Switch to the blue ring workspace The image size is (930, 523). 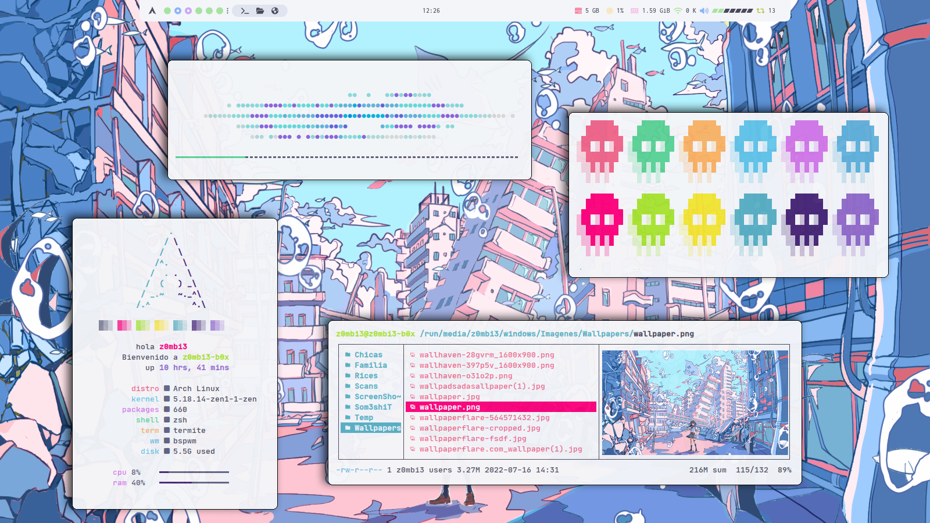click(x=178, y=10)
